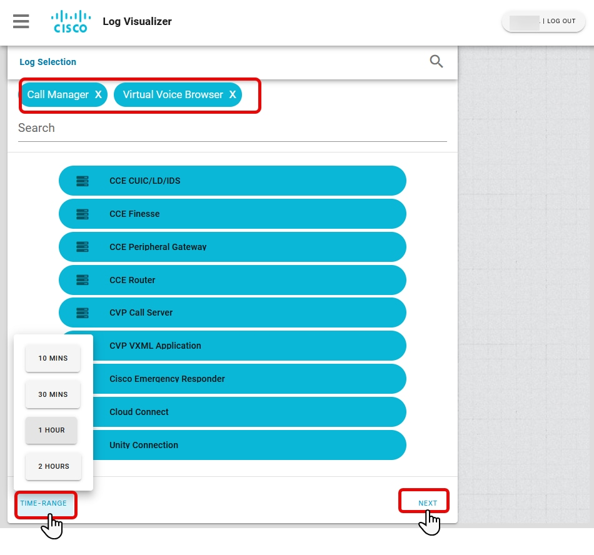Image resolution: width=594 pixels, height=555 pixels.
Task: Click the server icon next to Cisco Emergency Responder
Action: 82,379
